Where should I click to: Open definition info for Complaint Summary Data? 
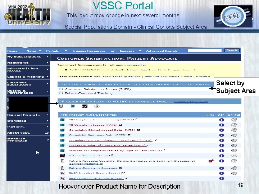click(x=222, y=135)
